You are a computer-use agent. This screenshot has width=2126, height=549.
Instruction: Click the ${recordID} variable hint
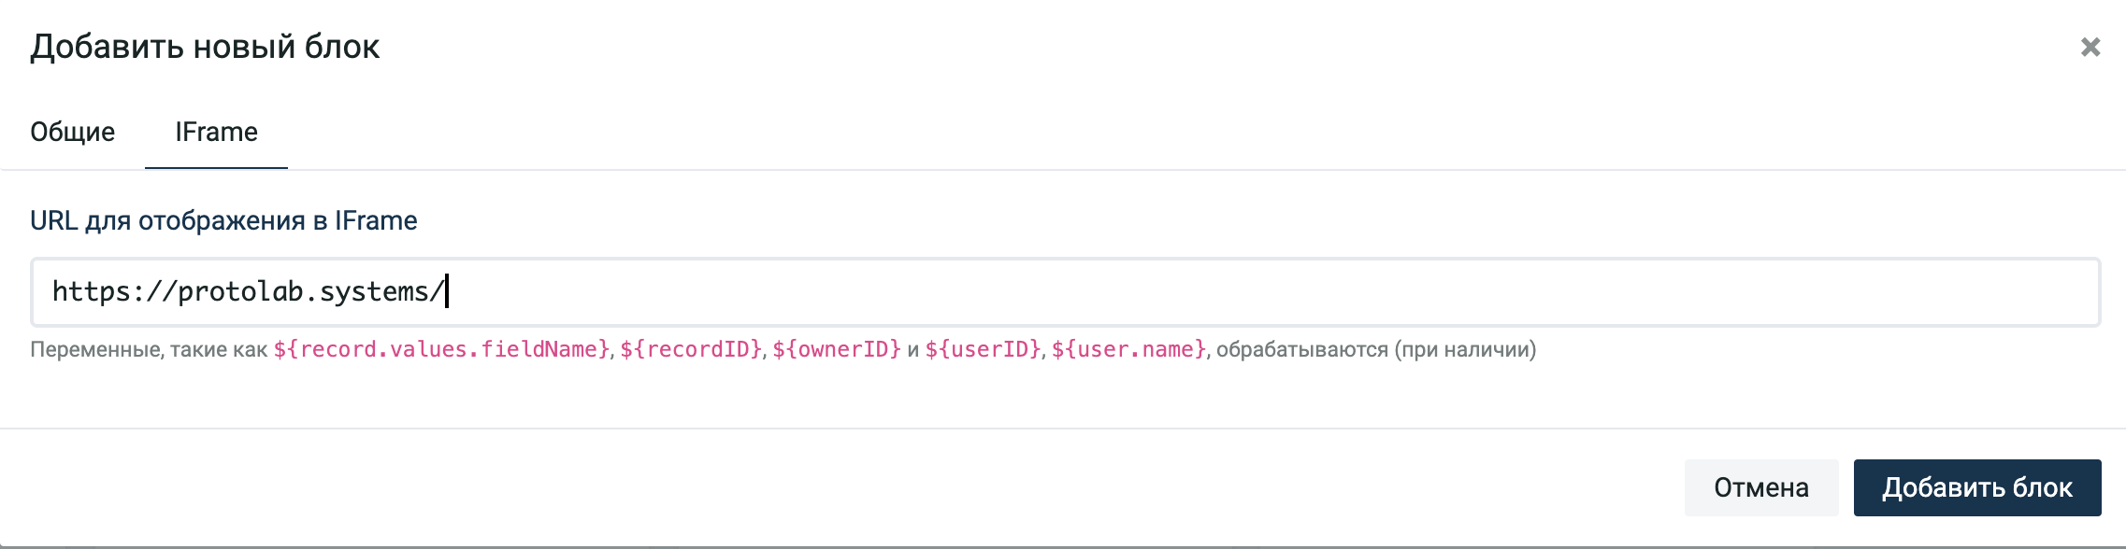click(x=691, y=349)
